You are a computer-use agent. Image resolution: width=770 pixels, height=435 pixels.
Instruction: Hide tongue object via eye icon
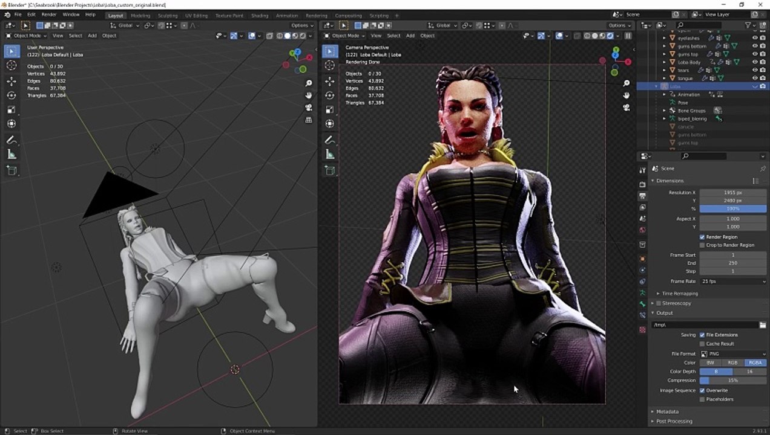(754, 78)
